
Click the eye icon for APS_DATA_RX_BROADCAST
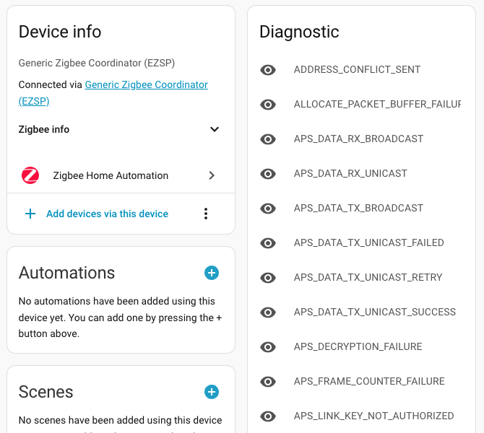click(x=268, y=139)
